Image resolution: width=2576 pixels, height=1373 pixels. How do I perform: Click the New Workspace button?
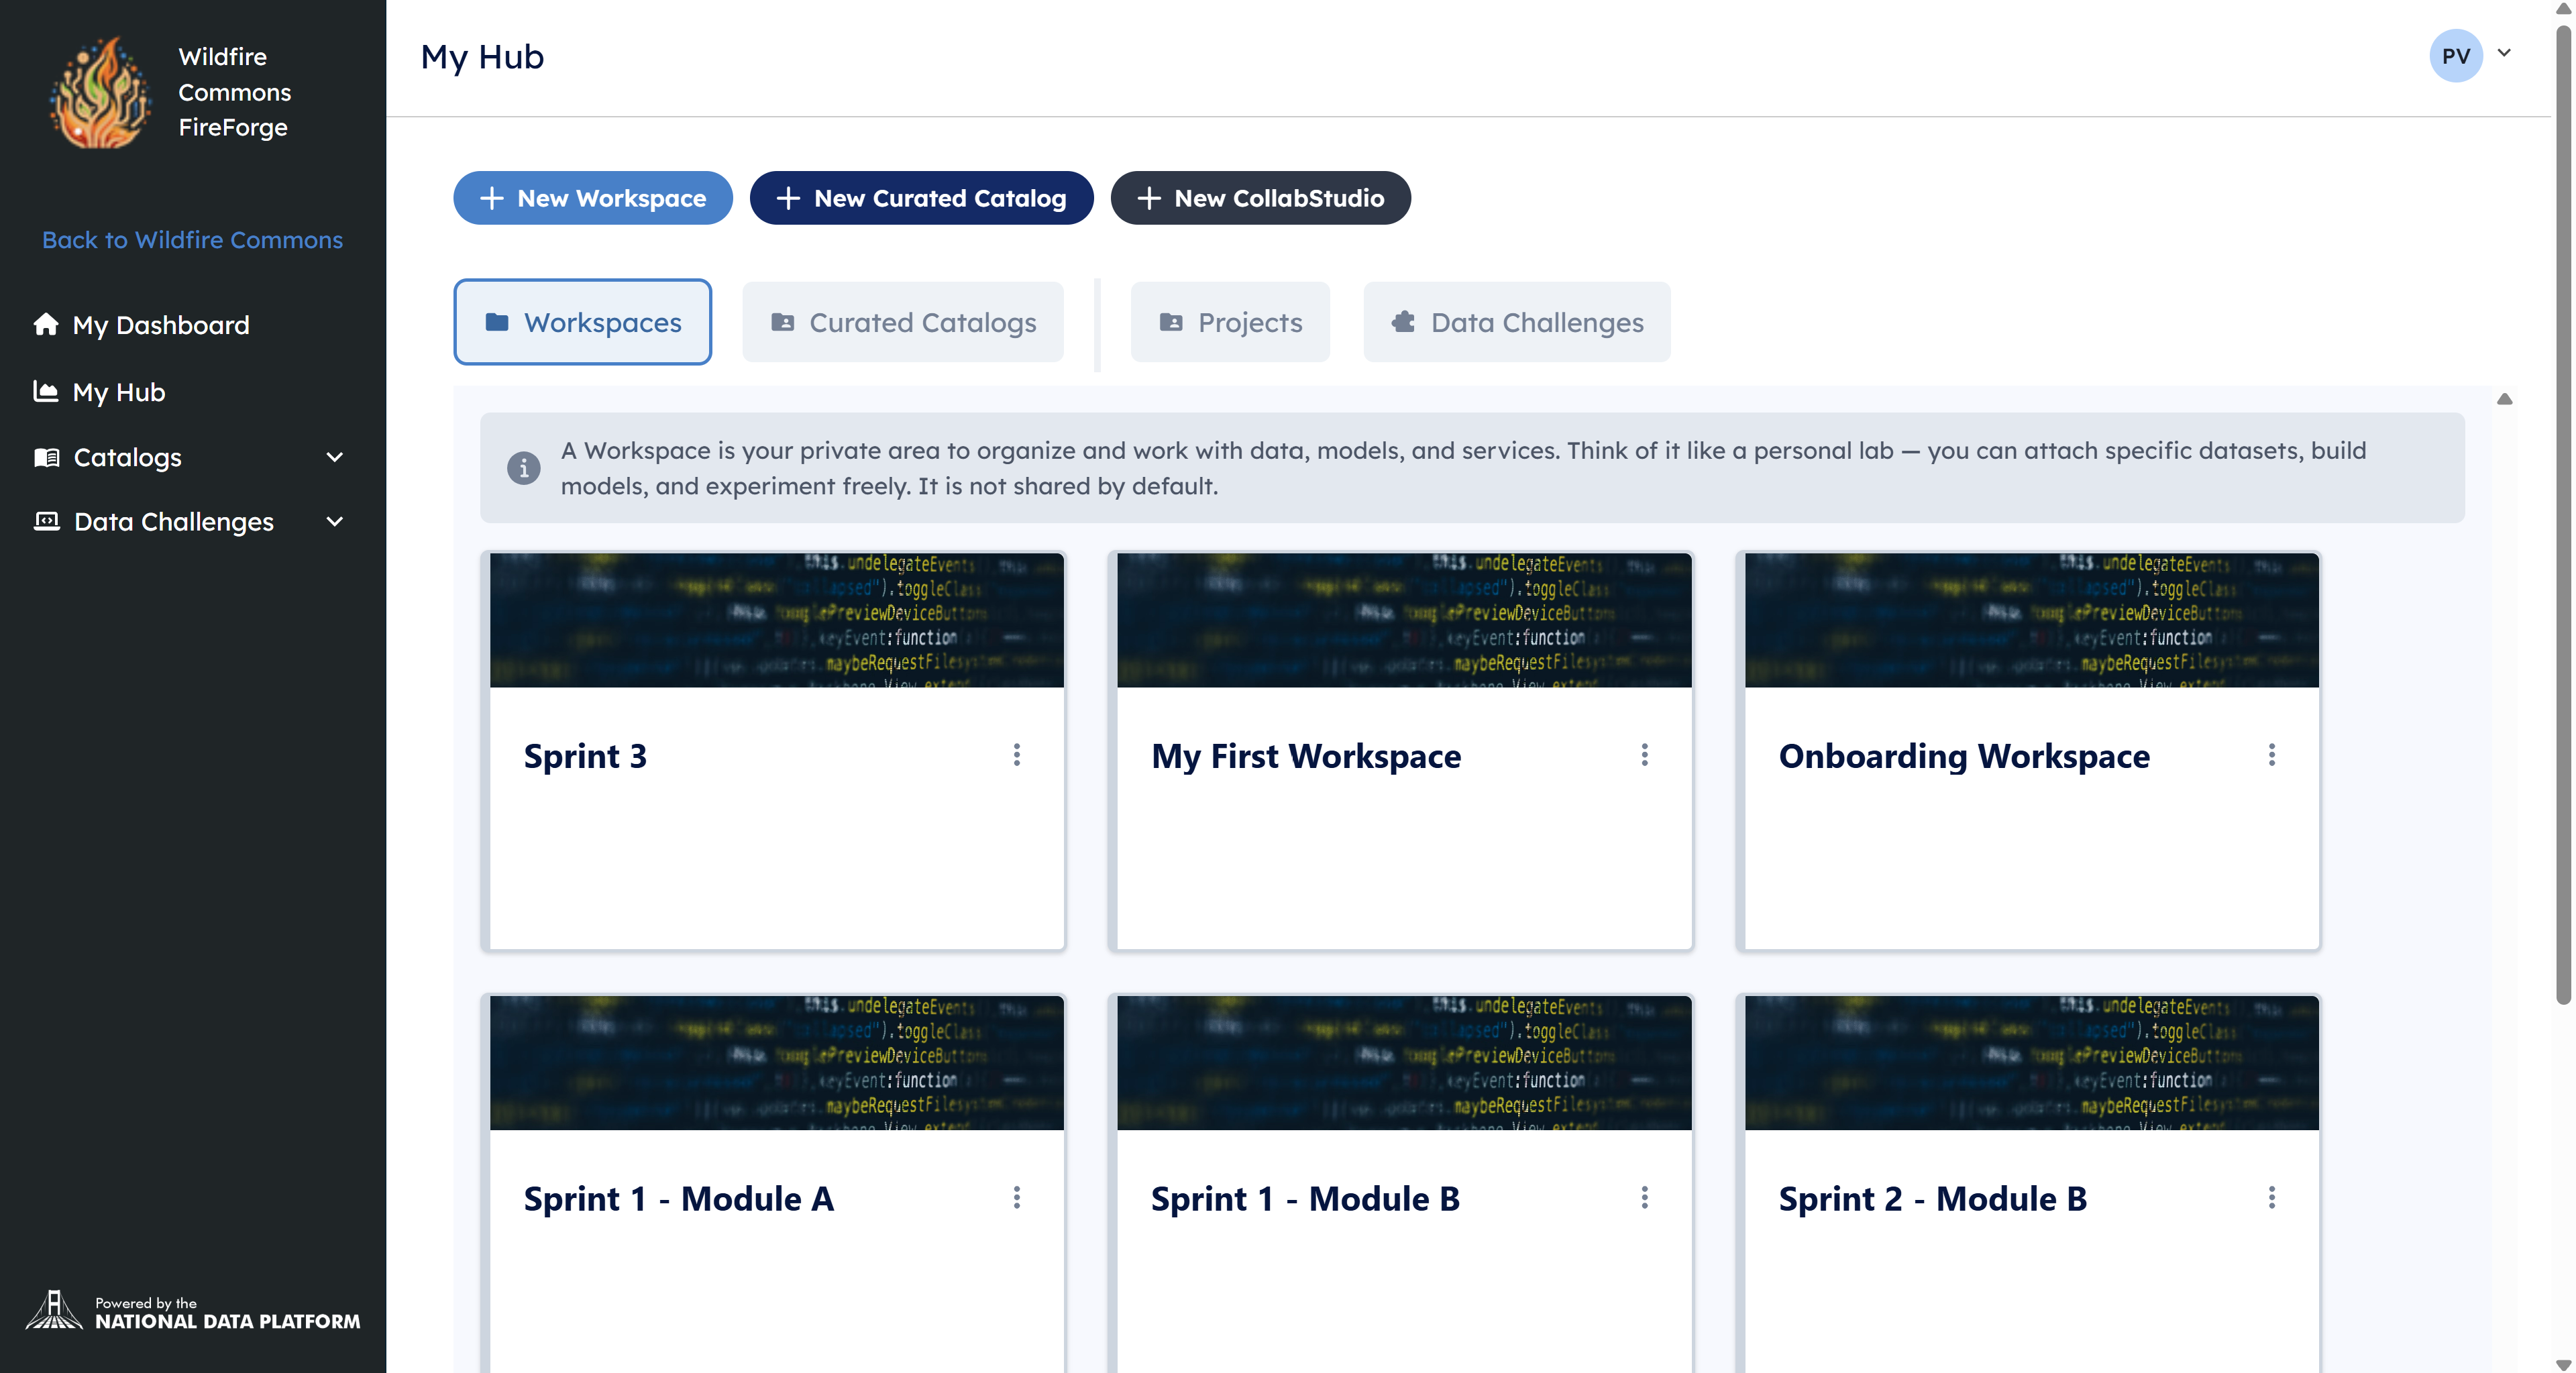tap(593, 198)
